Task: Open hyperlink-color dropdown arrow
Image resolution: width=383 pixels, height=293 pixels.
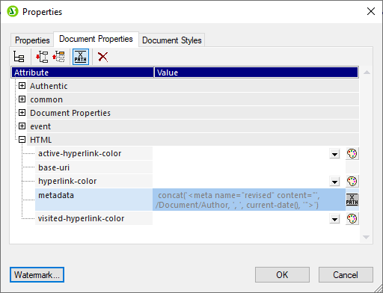Action: [334, 182]
